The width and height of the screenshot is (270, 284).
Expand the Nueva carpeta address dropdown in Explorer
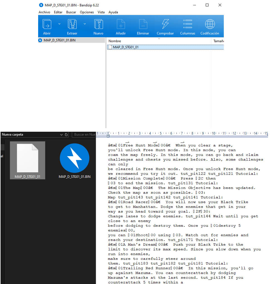pyautogui.click(x=62, y=134)
